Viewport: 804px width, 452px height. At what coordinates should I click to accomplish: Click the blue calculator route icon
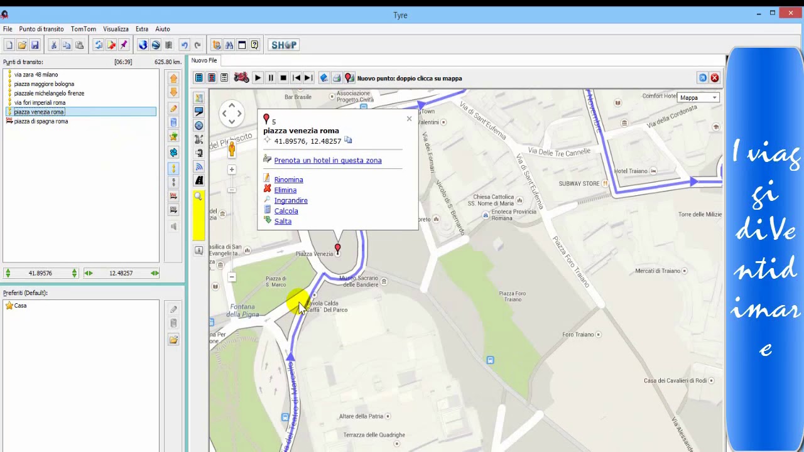(199, 78)
